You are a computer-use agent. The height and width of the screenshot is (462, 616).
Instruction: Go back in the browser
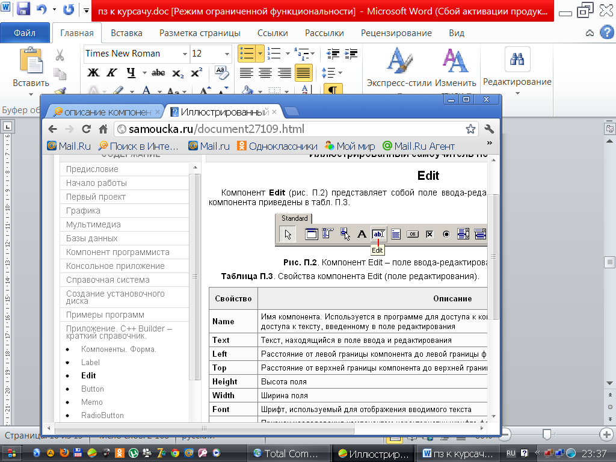pyautogui.click(x=53, y=129)
